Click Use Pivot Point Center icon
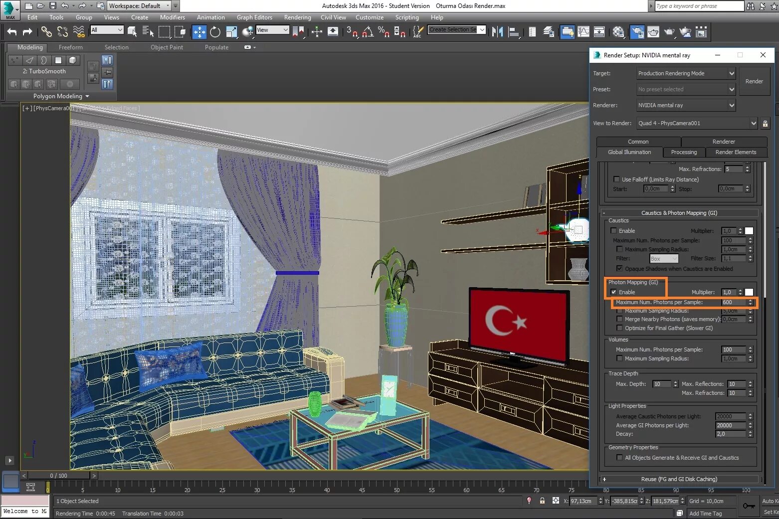This screenshot has height=519, width=779. click(x=298, y=32)
